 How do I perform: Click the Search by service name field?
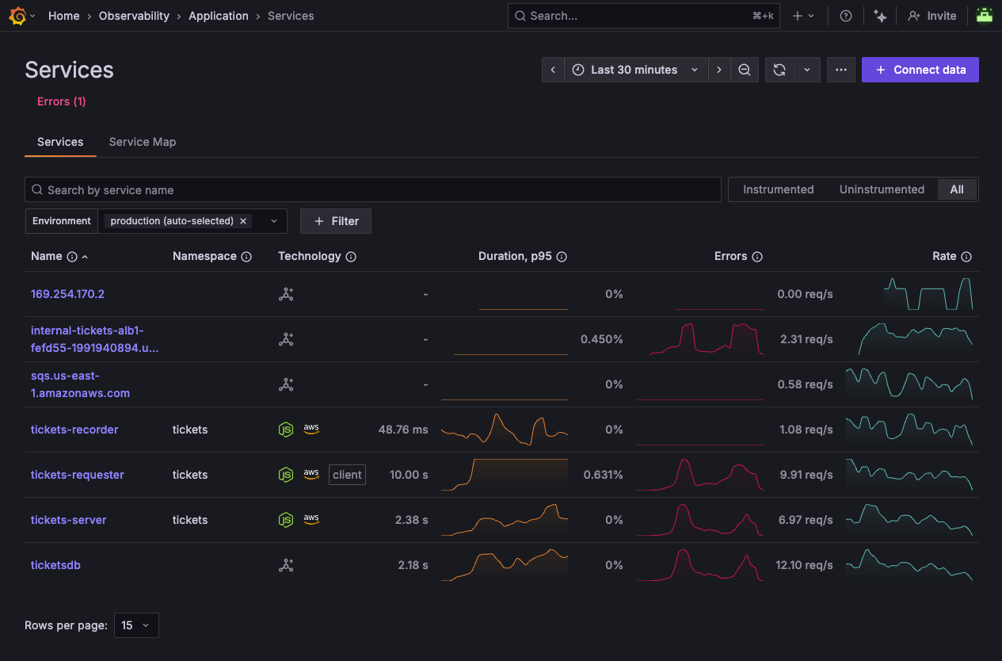click(372, 189)
